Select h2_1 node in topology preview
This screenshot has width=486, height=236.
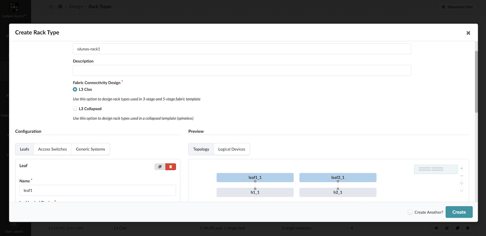tap(338, 193)
